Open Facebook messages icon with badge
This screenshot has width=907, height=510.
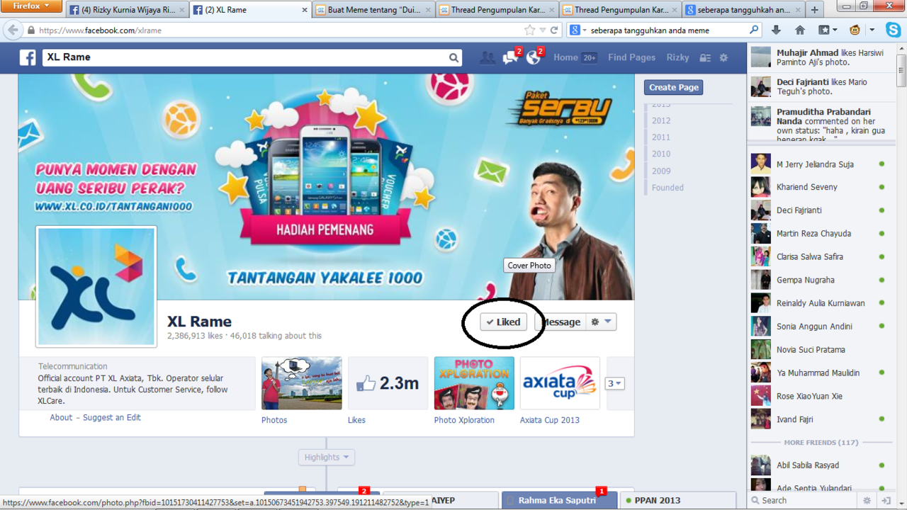pyautogui.click(x=511, y=57)
